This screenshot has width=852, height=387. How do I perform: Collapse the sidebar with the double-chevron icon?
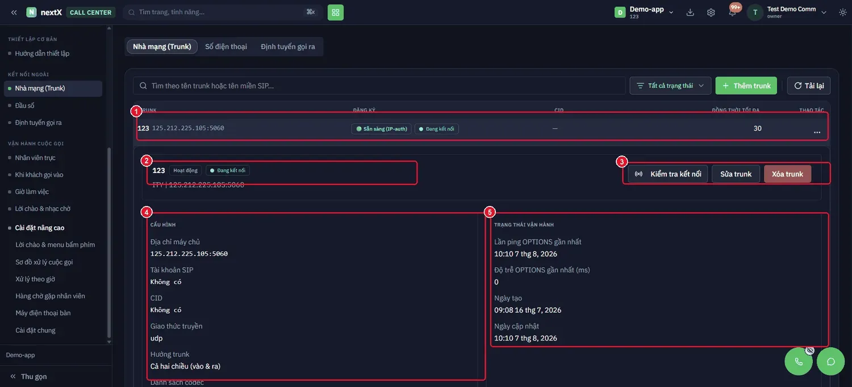click(14, 12)
